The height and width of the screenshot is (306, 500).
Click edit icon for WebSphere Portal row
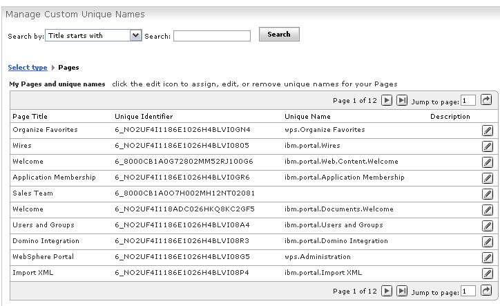(488, 257)
